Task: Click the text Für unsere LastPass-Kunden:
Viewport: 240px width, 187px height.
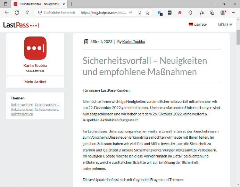Action: (x=106, y=90)
